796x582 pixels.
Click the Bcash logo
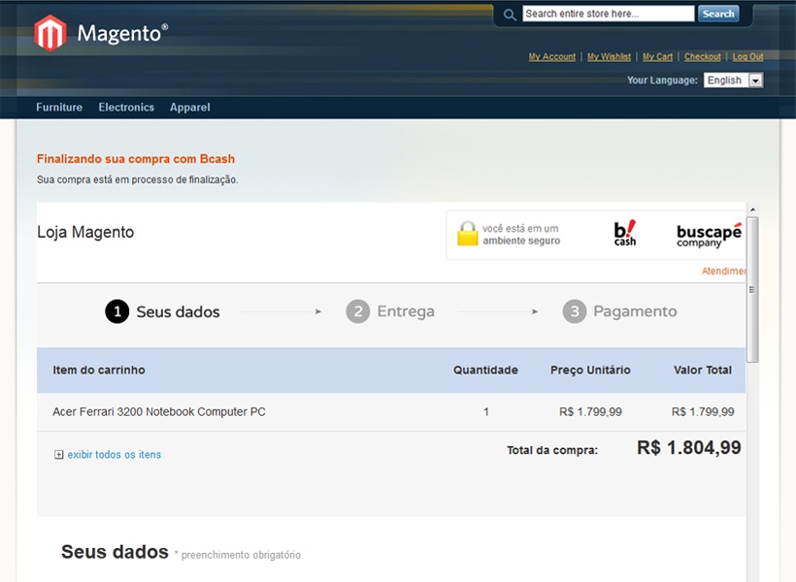click(625, 234)
